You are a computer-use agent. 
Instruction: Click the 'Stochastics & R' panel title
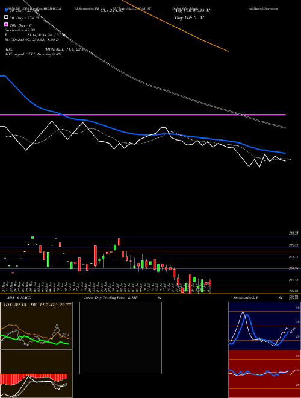click(246, 298)
